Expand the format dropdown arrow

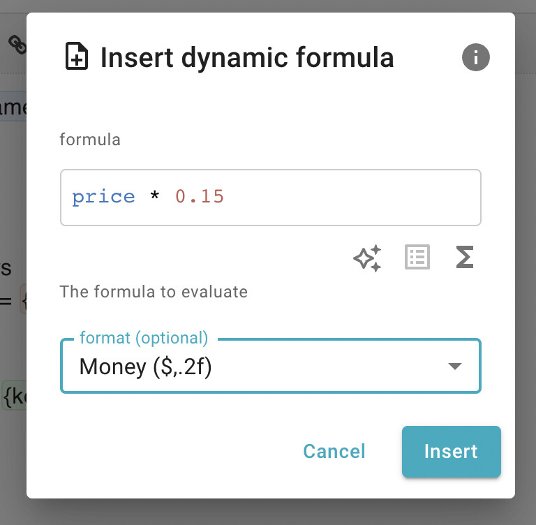click(455, 367)
